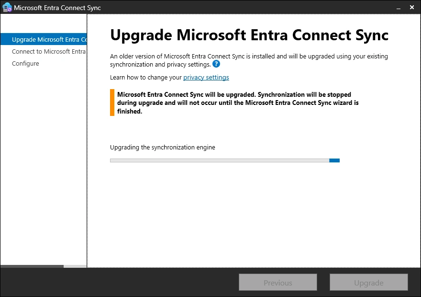Click the Upgrade Microsoft Entra Connect Sync heading

(x=249, y=35)
